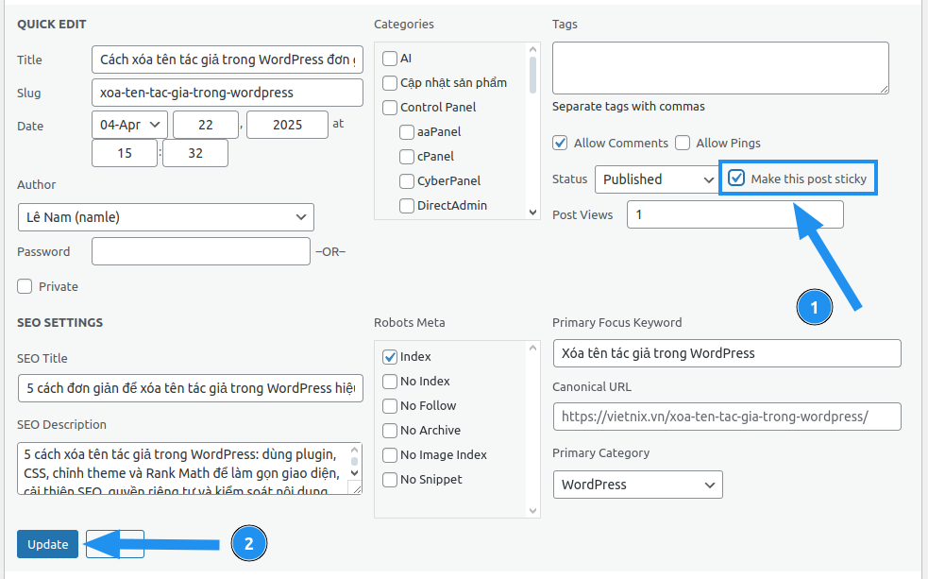This screenshot has width=928, height=579.
Task: Toggle the Allow Comments checkbox
Action: (561, 143)
